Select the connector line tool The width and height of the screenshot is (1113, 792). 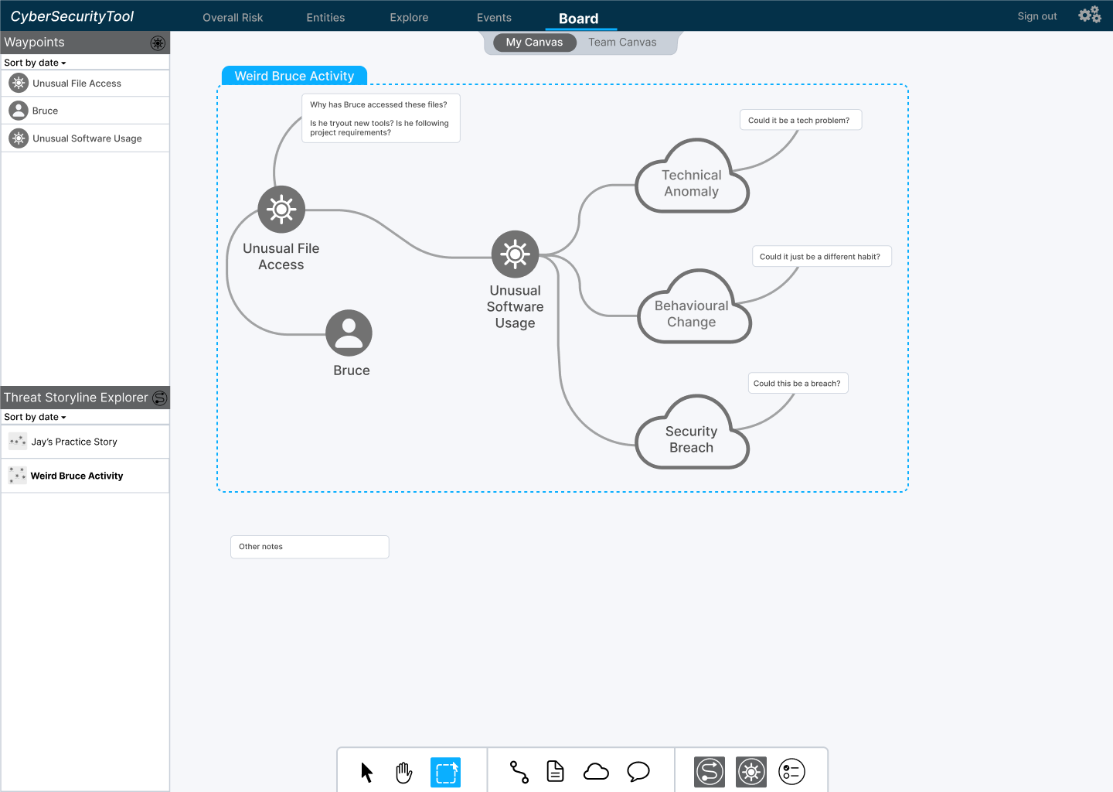[x=519, y=772]
